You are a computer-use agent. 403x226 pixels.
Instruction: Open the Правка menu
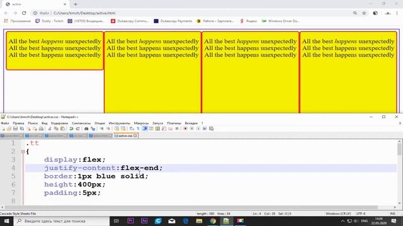click(18, 123)
